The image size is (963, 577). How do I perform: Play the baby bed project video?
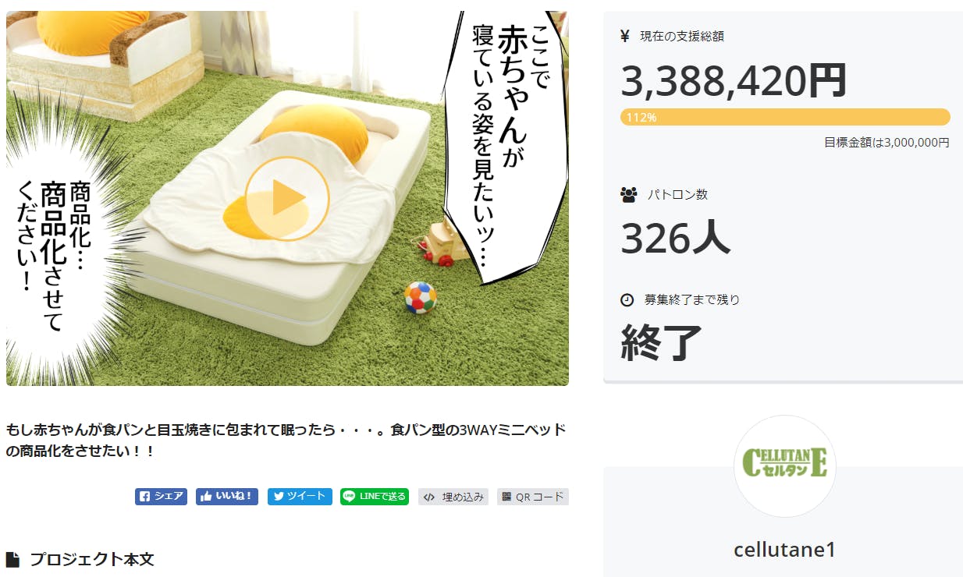coord(287,199)
